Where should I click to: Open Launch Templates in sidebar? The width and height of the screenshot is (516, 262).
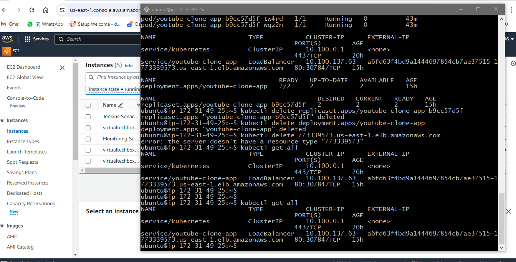tap(26, 152)
